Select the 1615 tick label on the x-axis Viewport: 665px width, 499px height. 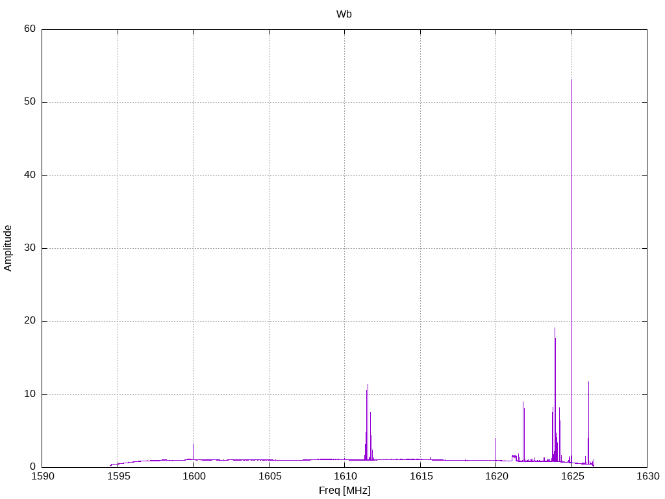coord(421,476)
